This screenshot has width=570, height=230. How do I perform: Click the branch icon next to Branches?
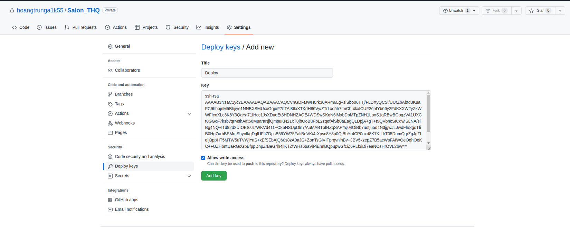coord(110,94)
